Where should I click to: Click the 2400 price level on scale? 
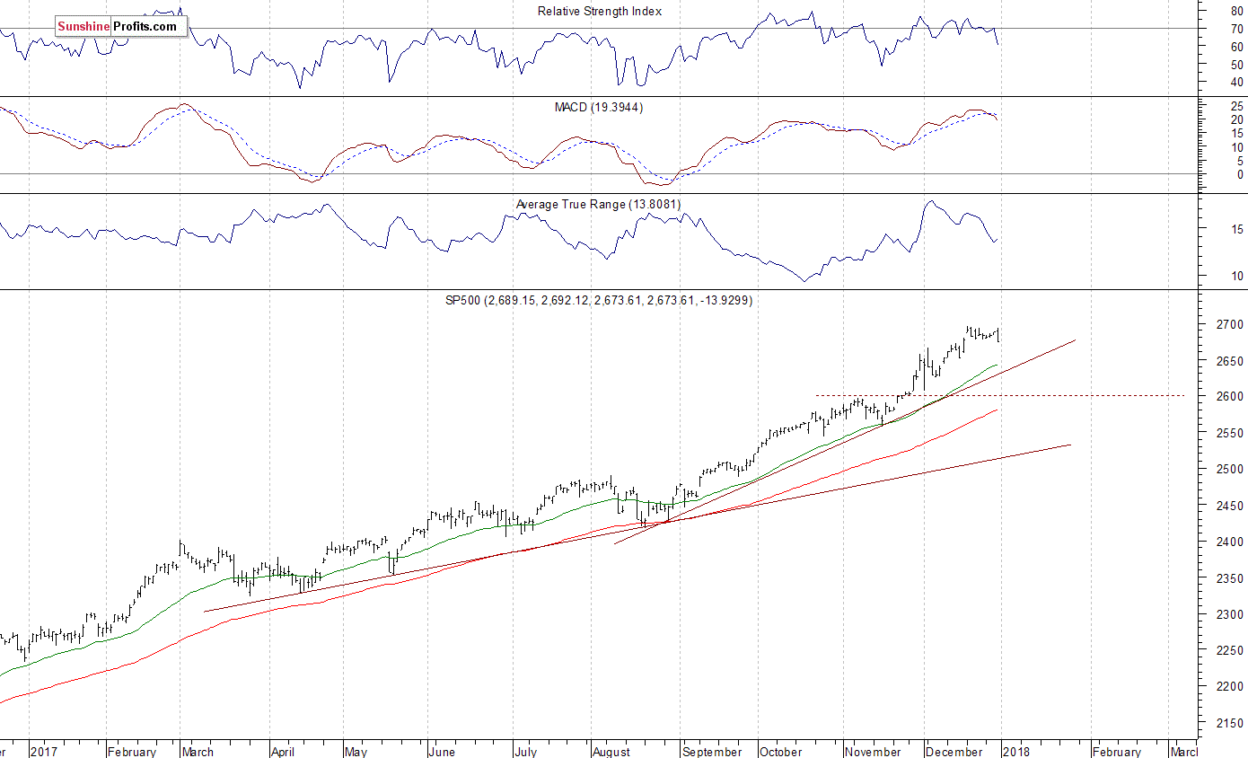coord(1231,542)
